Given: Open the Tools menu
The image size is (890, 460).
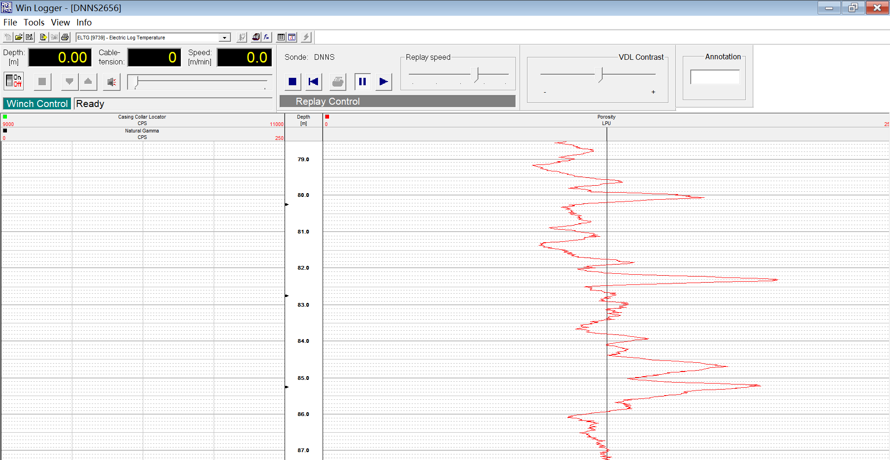Looking at the screenshot, I should coord(34,22).
